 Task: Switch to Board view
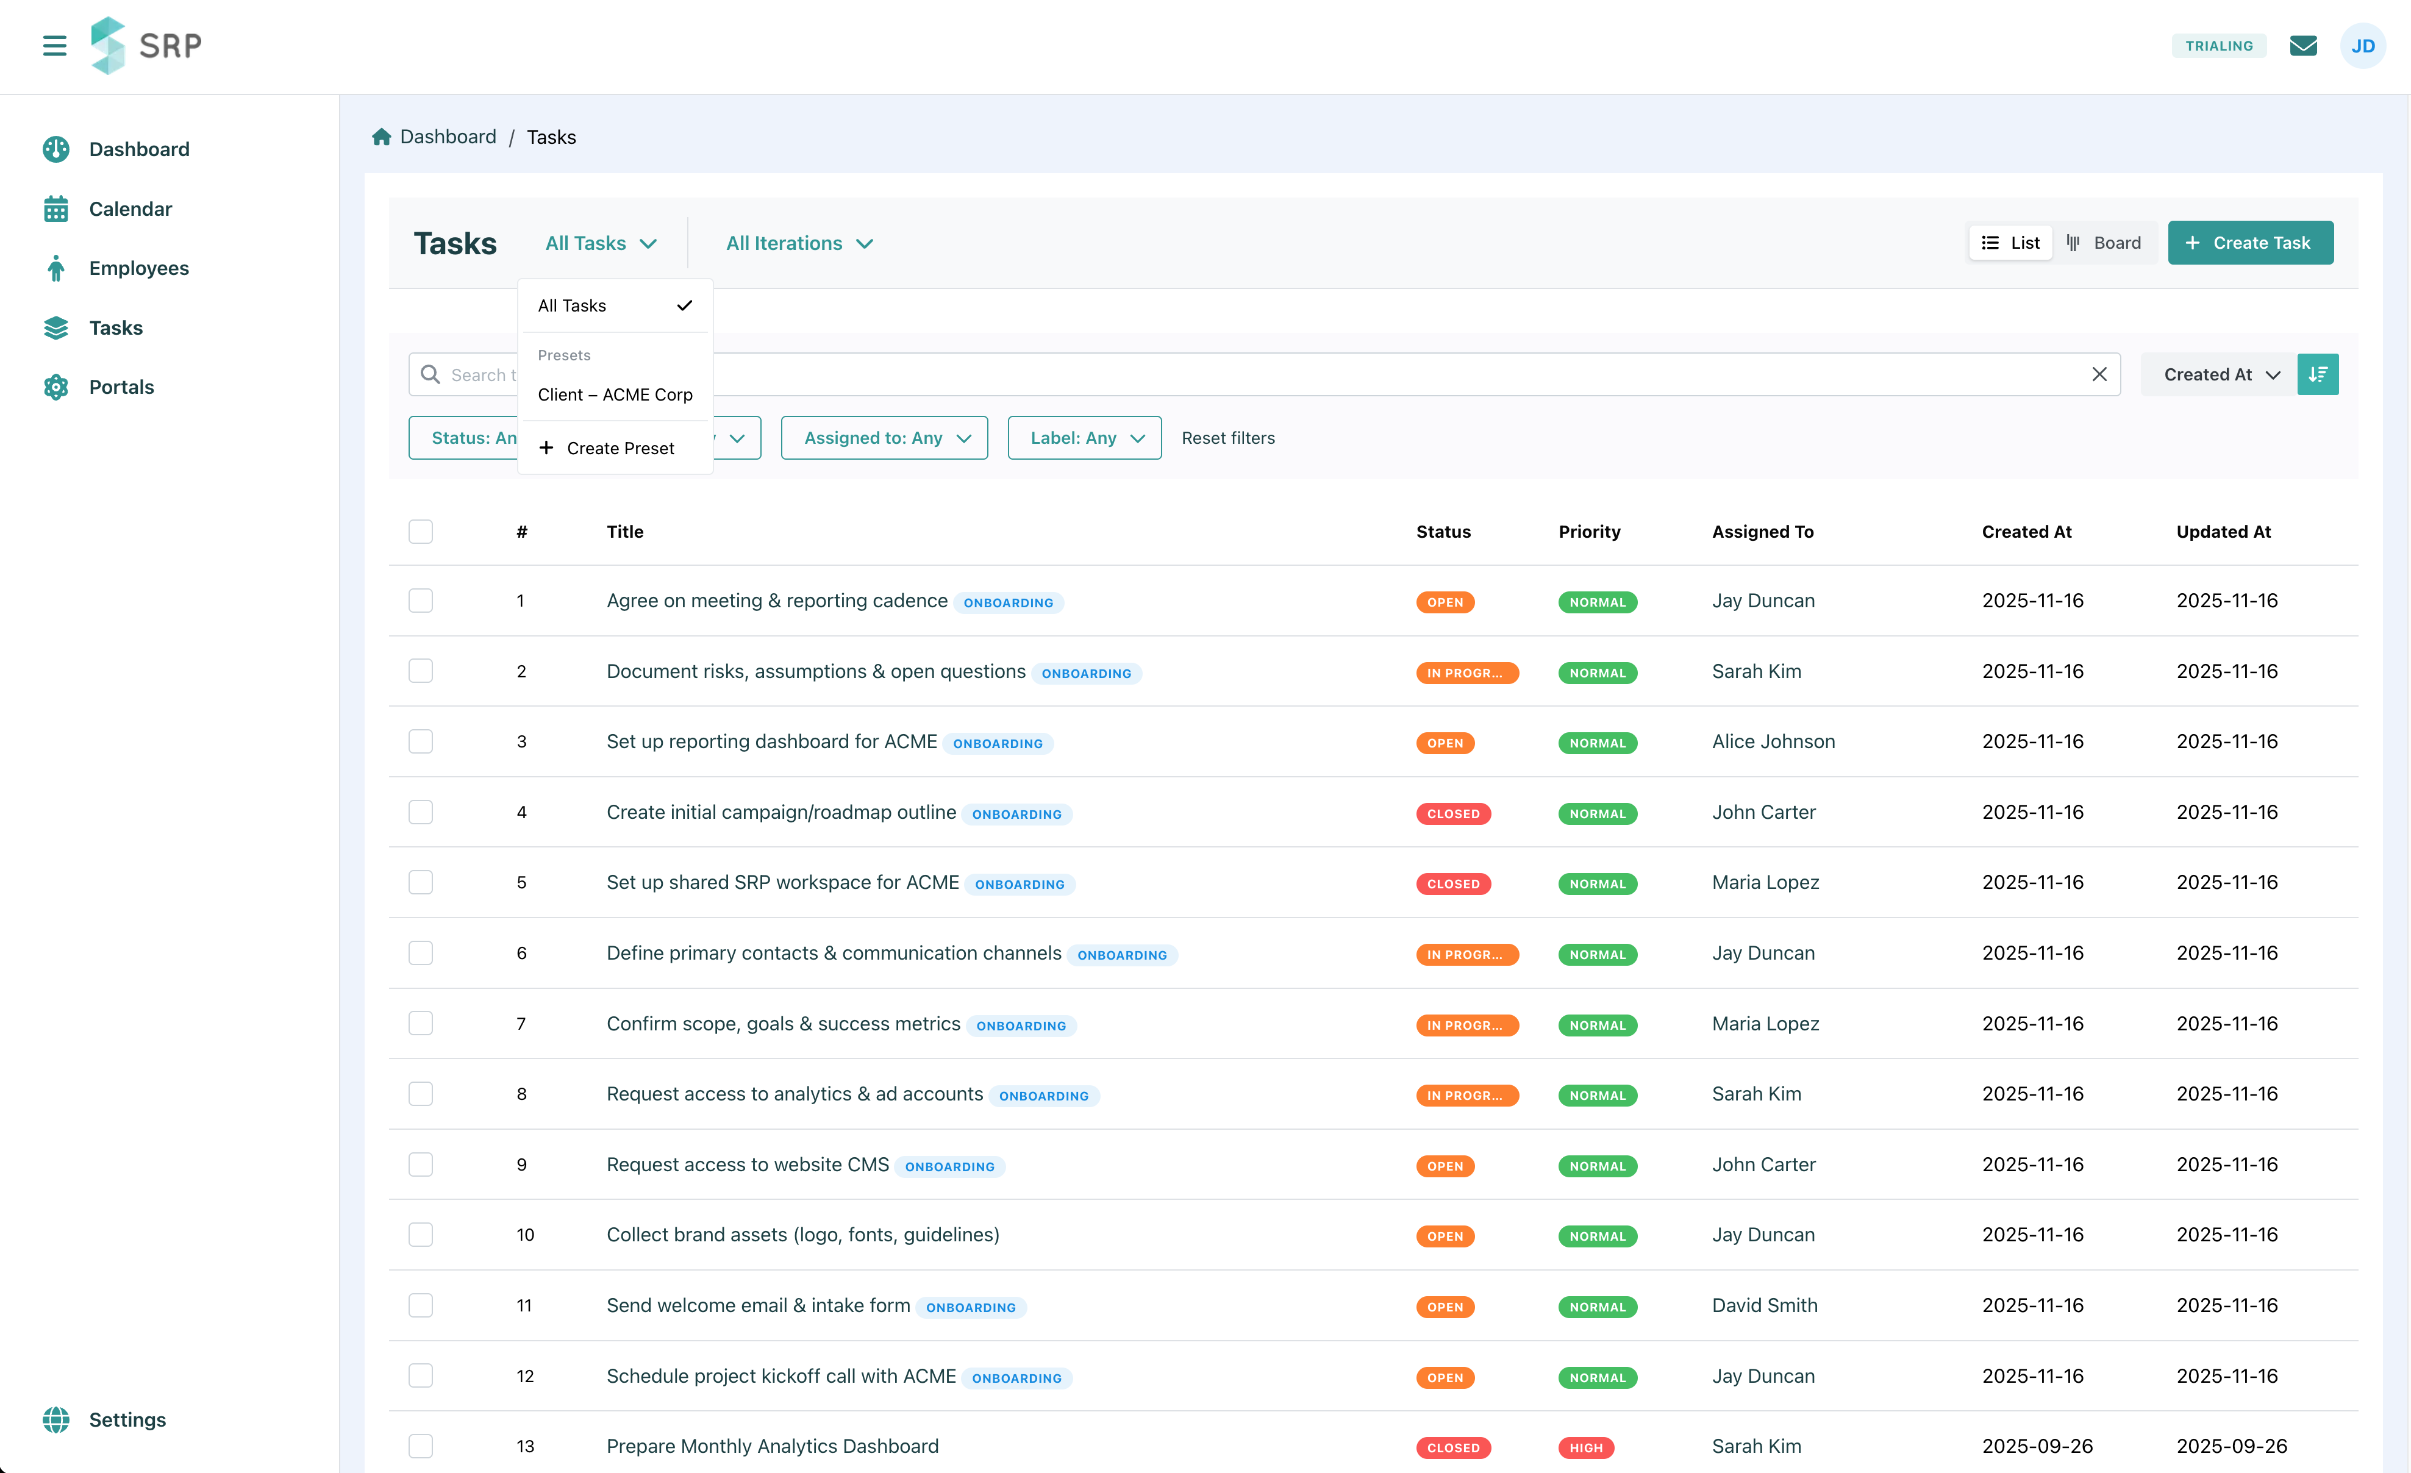coord(2104,243)
